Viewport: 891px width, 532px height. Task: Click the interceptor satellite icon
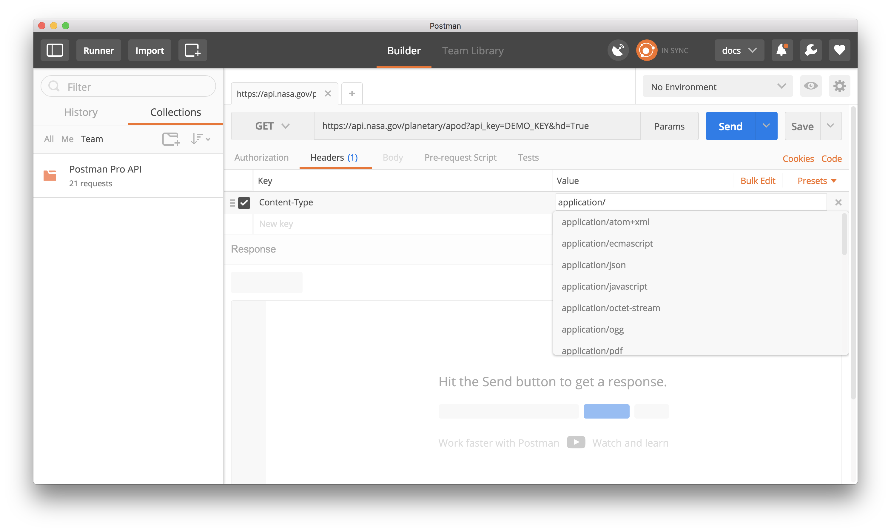tap(618, 50)
